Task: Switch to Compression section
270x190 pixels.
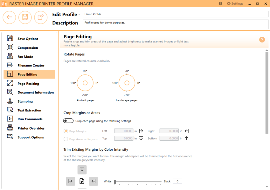Action: click(x=29, y=47)
